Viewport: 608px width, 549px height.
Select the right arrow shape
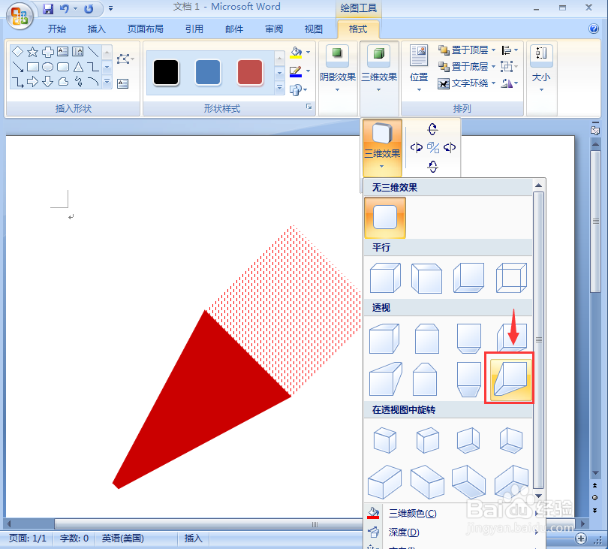tap(32, 81)
